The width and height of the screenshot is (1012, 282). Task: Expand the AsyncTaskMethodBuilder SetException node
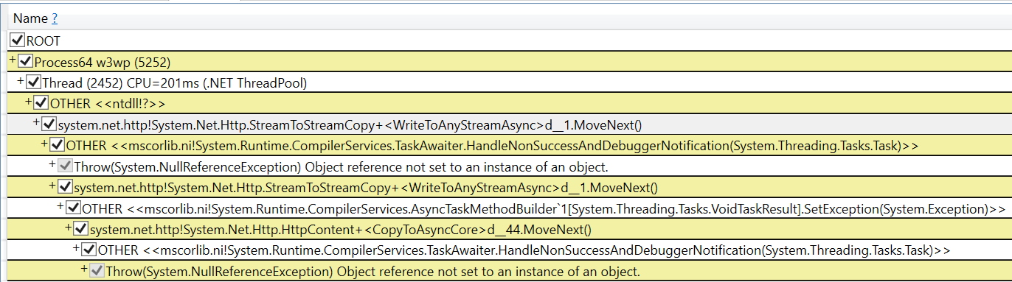click(60, 205)
